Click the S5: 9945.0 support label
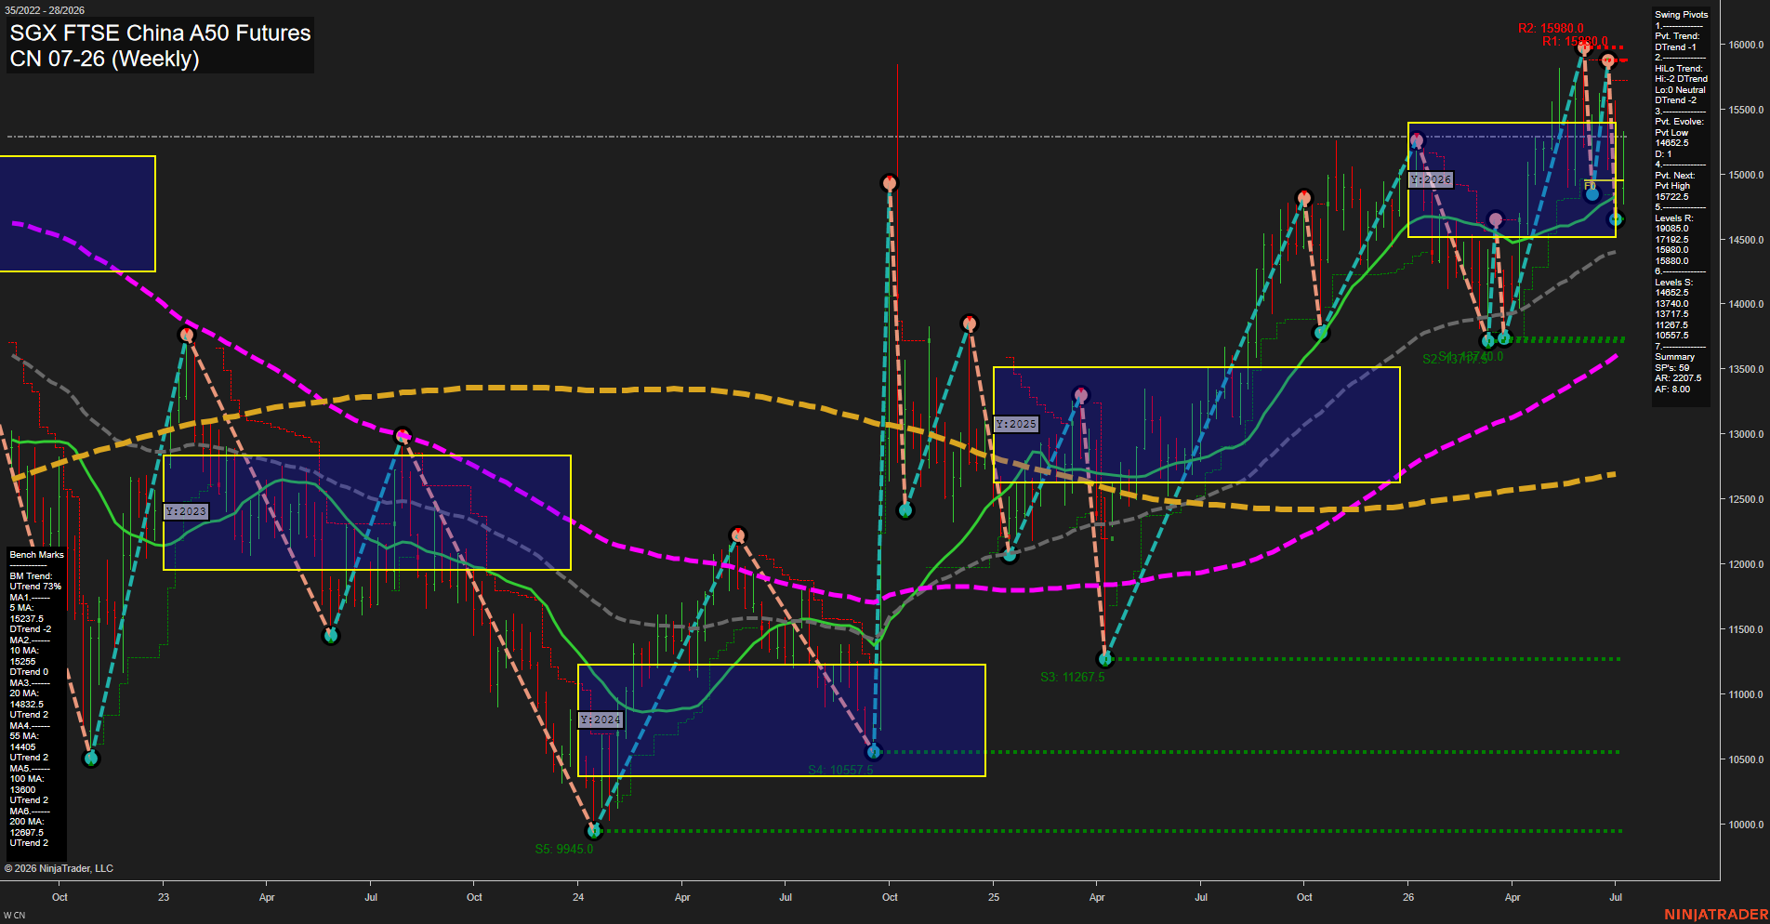 [564, 849]
